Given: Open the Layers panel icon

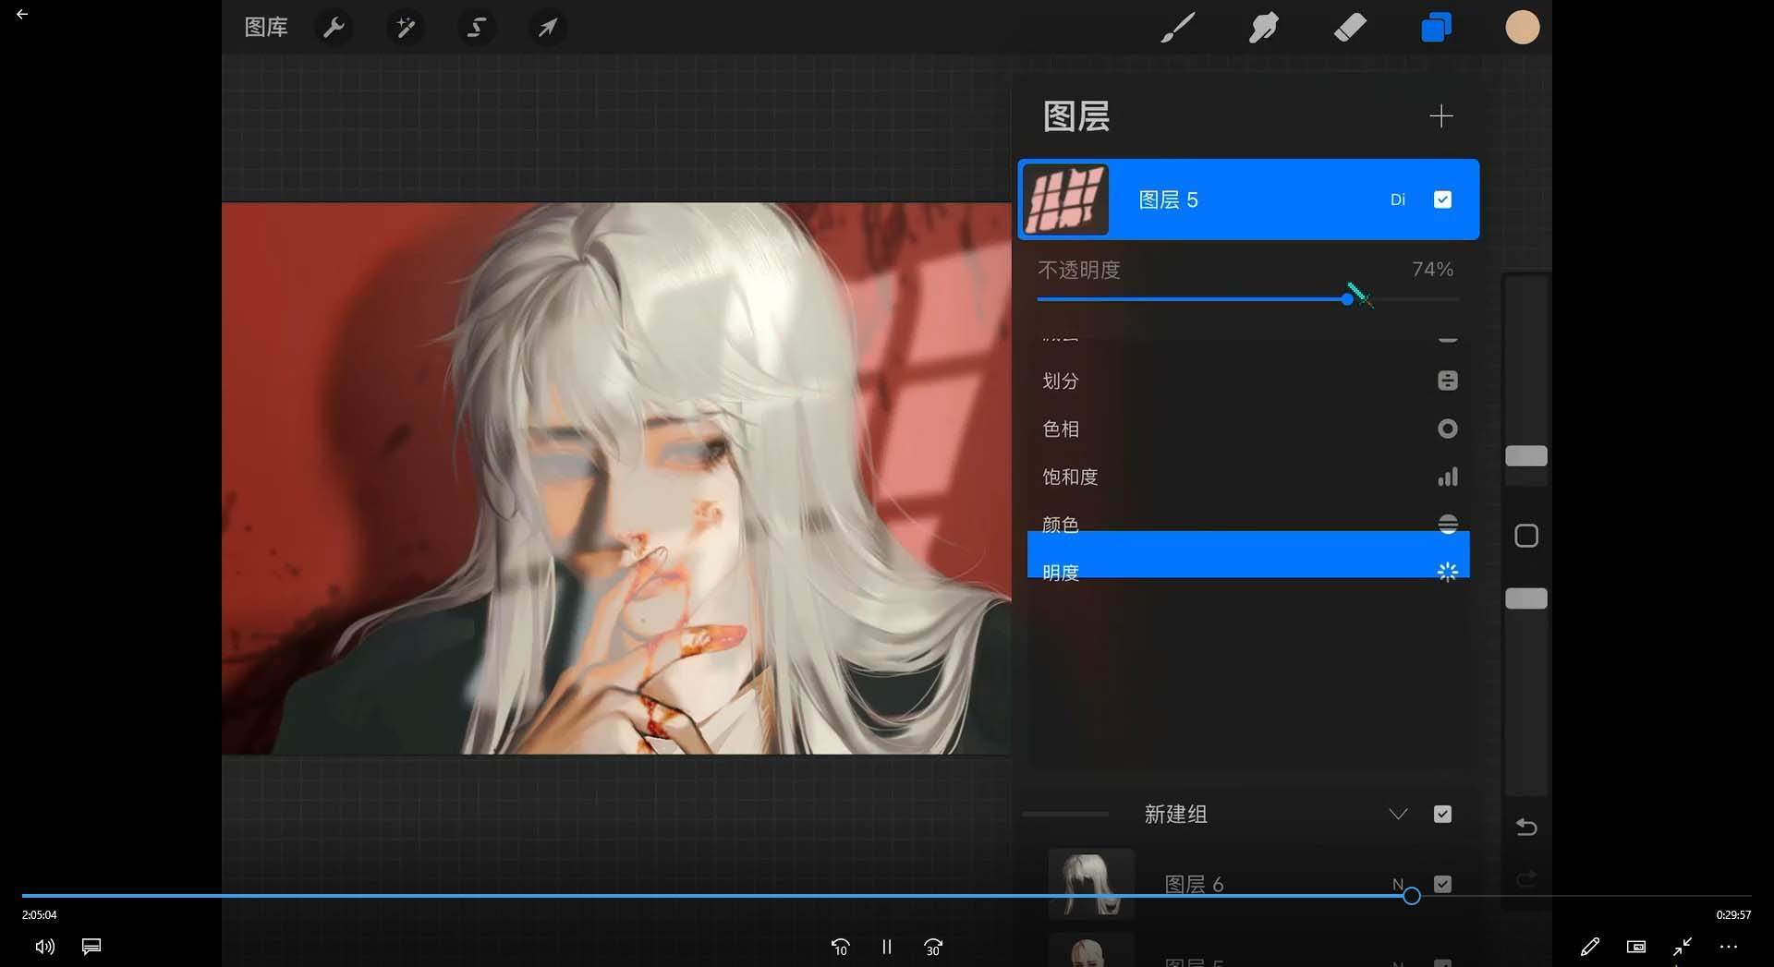Looking at the screenshot, I should point(1435,27).
